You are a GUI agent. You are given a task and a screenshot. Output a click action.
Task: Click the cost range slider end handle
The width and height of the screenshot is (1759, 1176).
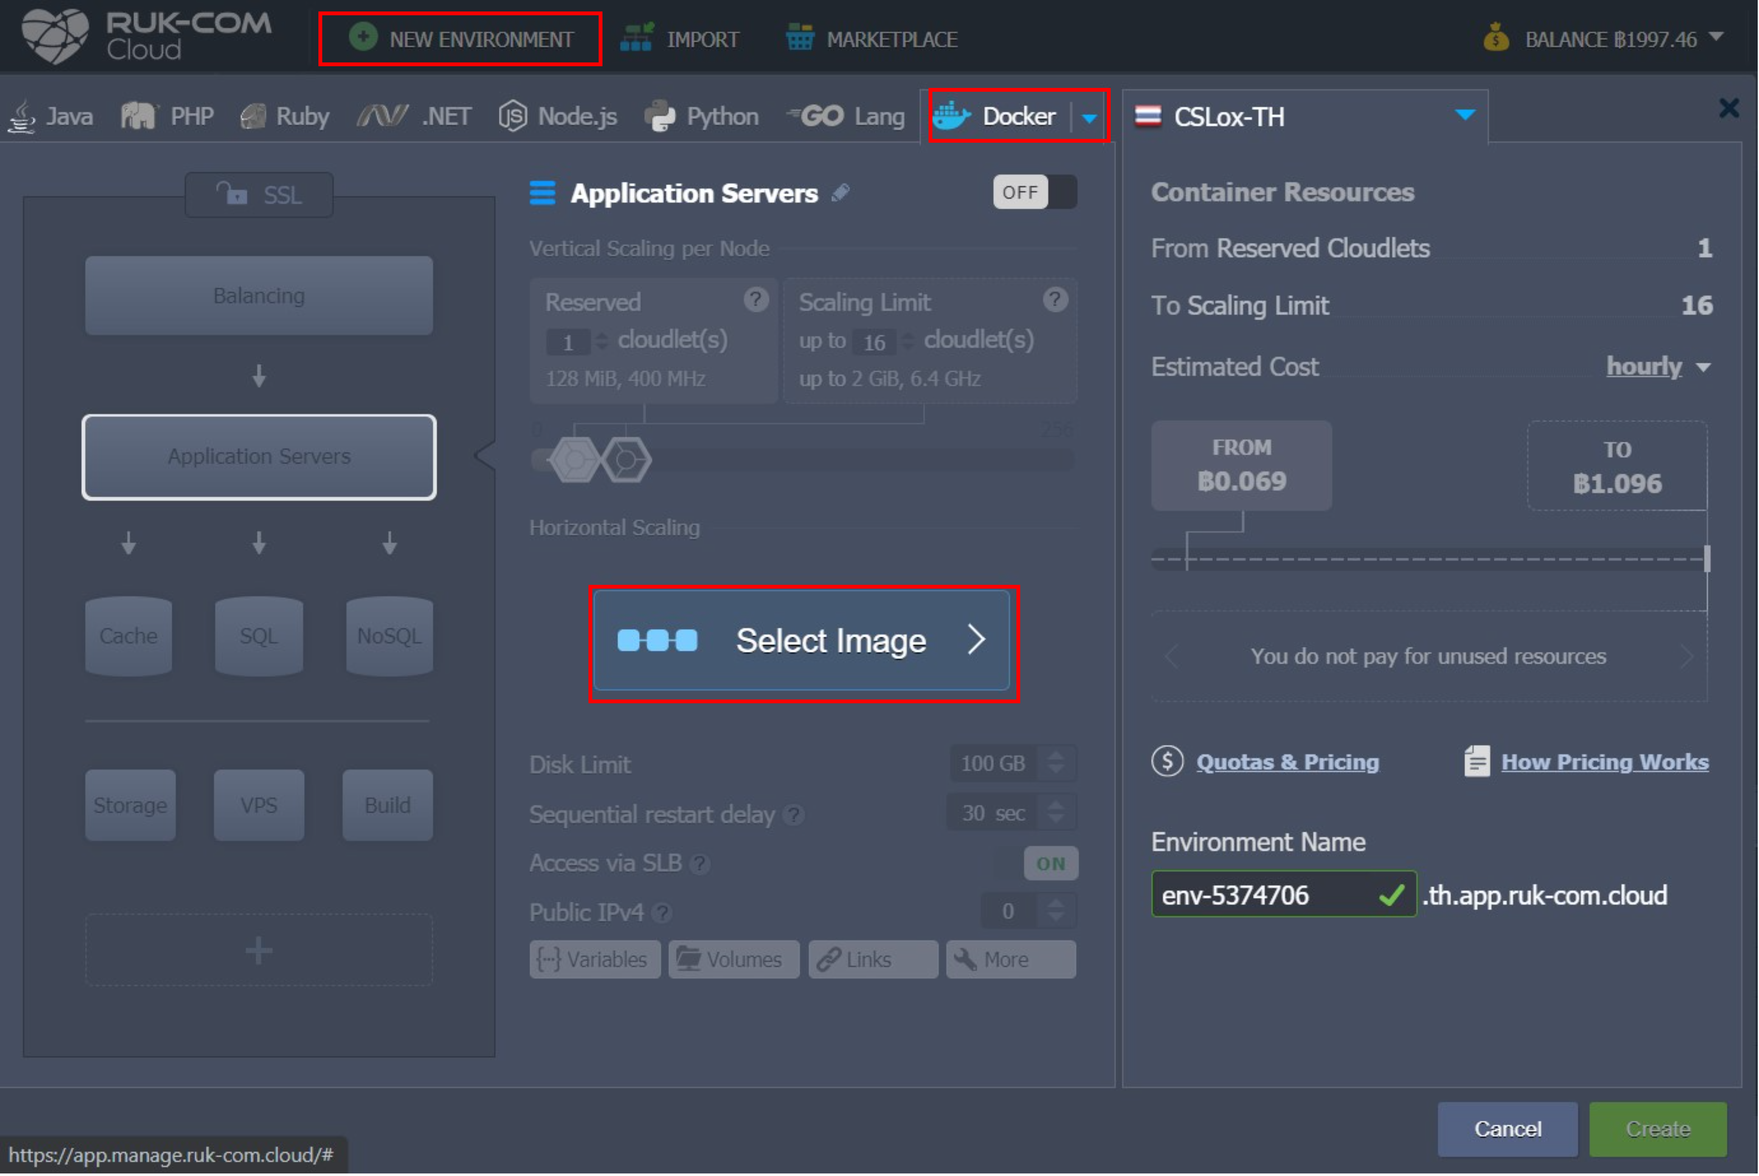tap(1707, 559)
